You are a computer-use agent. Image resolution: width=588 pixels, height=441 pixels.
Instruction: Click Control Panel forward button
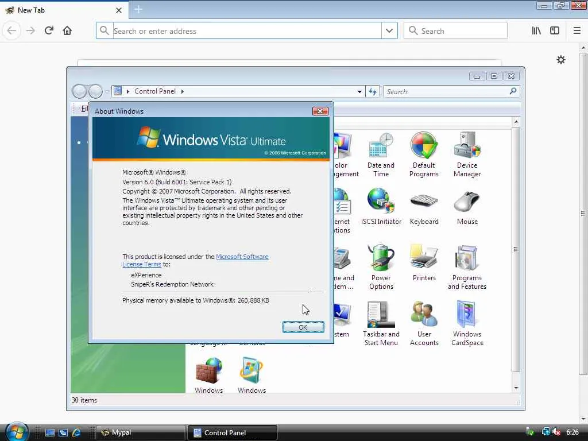pos(95,91)
